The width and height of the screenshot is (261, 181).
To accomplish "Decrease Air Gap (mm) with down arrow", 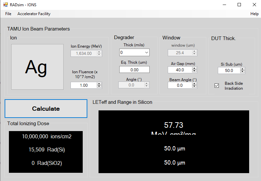I will click(x=194, y=71).
